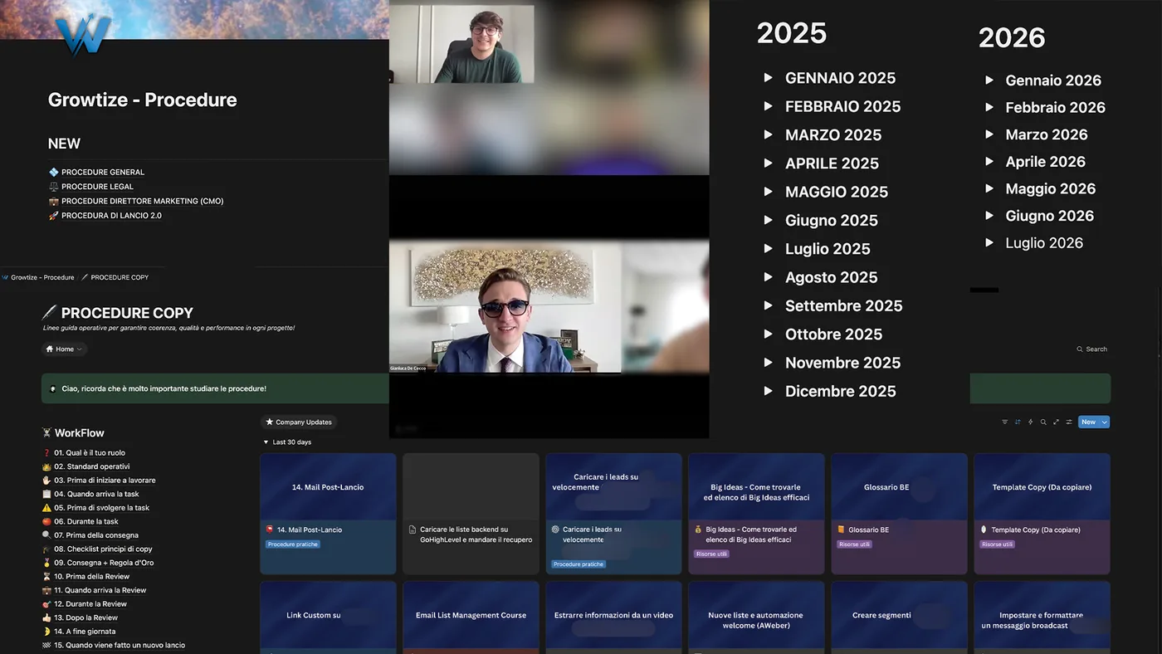Open the Glossario BE card
The image size is (1162, 654).
899,514
